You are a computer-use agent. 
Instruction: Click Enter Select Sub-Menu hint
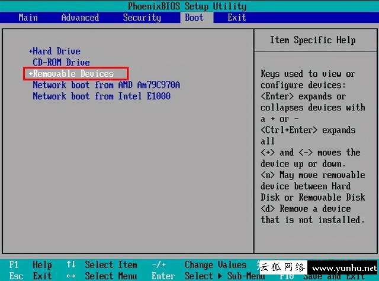208,276
